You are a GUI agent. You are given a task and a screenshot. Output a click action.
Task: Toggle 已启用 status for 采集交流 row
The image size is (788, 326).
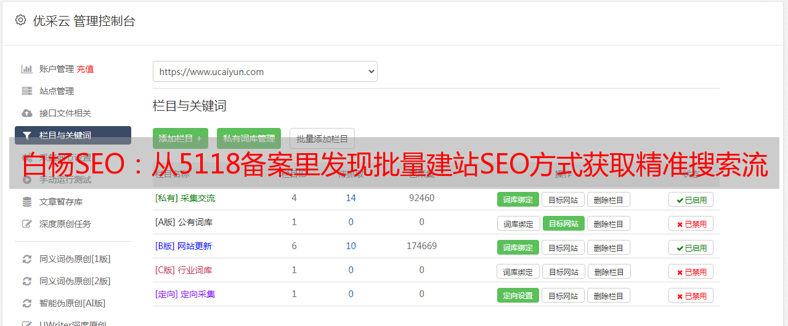691,199
